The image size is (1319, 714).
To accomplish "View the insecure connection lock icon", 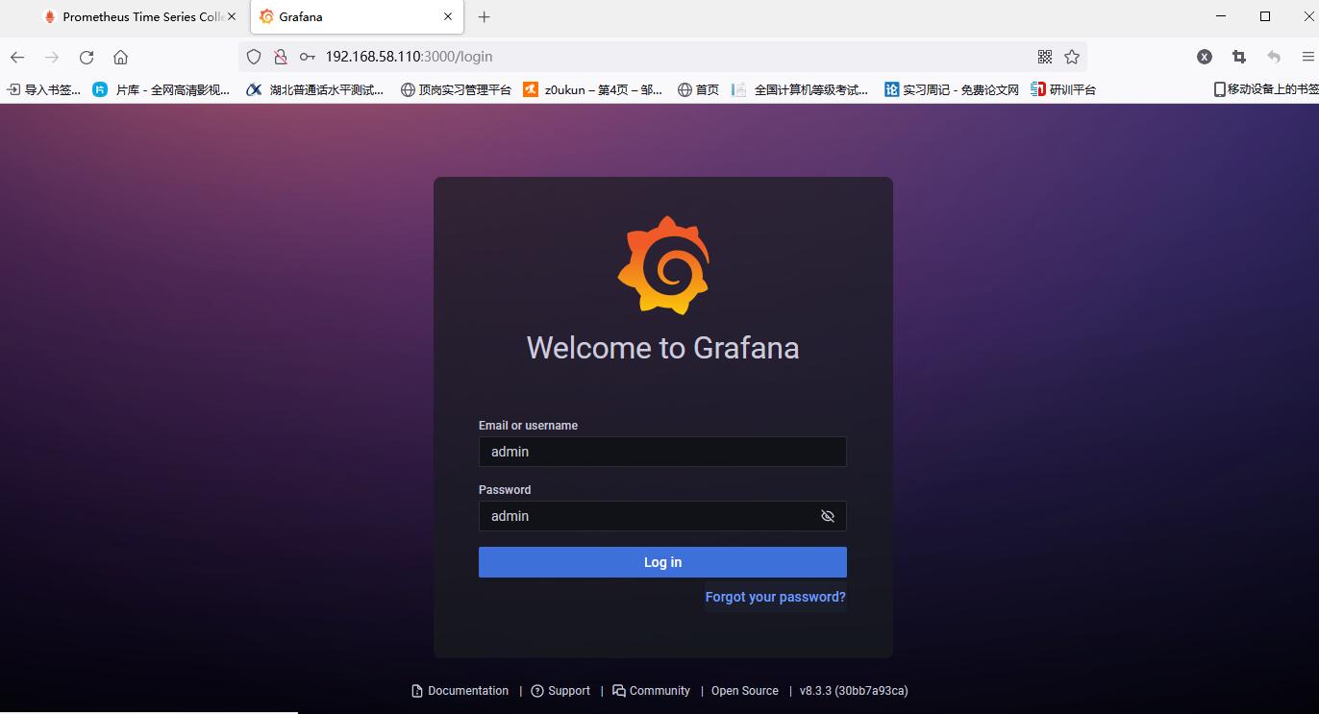I will (x=281, y=57).
